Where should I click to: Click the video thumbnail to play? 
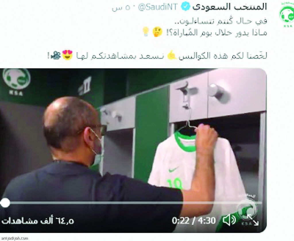[x=133, y=151]
